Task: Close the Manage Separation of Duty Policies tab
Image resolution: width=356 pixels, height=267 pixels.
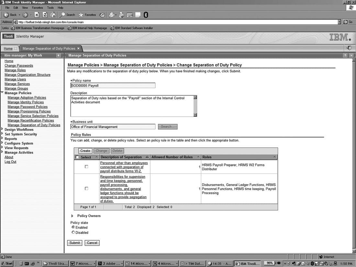Action: 78,48
